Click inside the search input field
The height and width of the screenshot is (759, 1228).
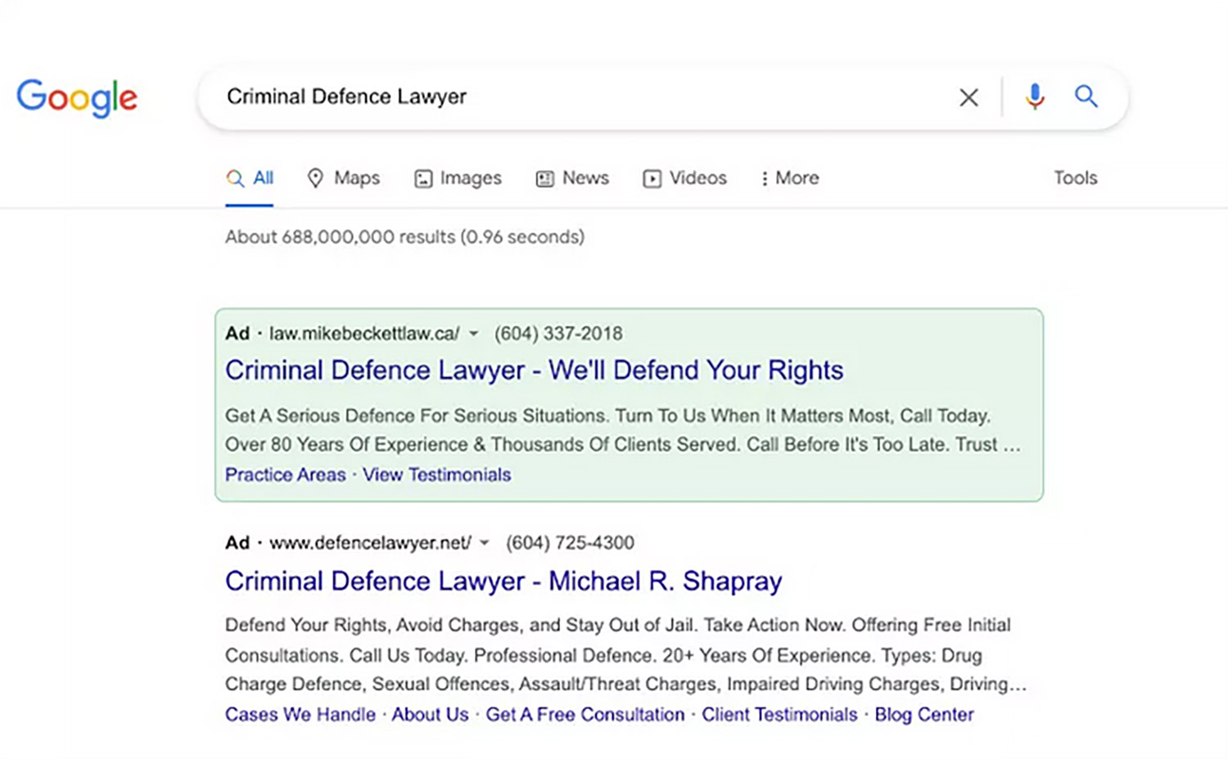click(573, 97)
